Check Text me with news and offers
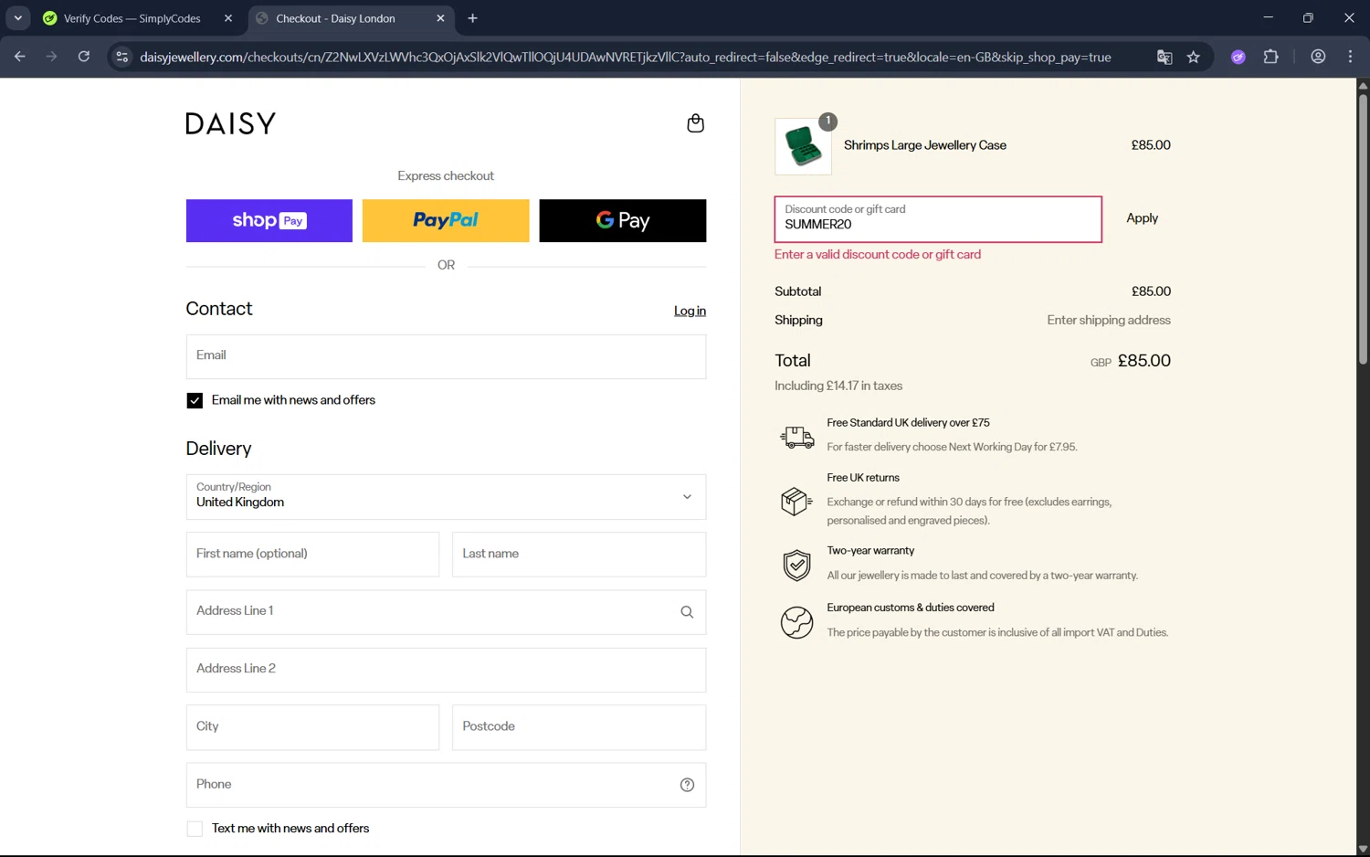 click(195, 829)
